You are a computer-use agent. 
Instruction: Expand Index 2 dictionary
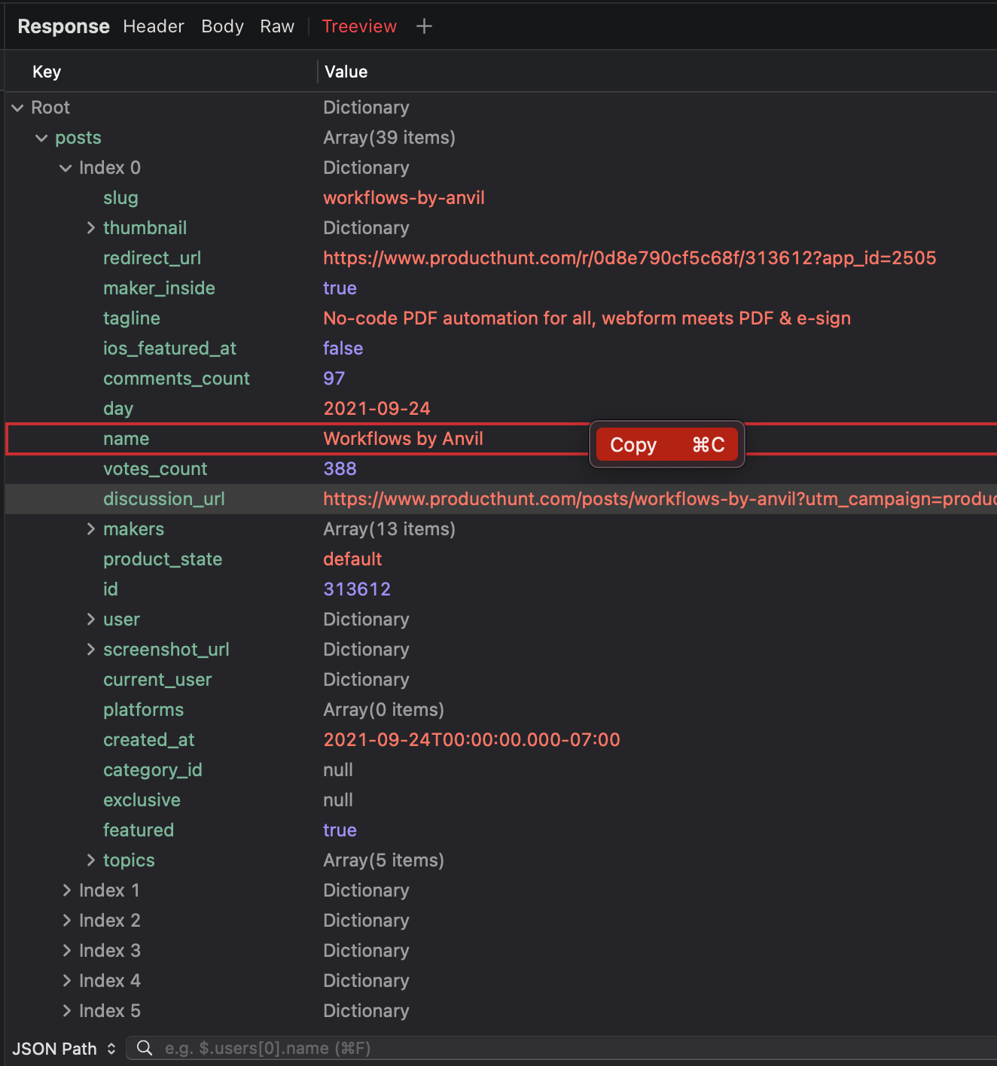coord(66,921)
